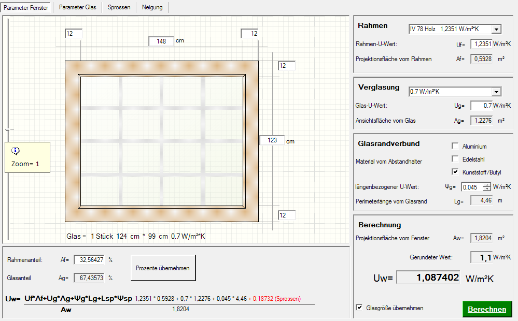The image size is (518, 321).
Task: Open the Sprossen tab
Action: click(119, 7)
